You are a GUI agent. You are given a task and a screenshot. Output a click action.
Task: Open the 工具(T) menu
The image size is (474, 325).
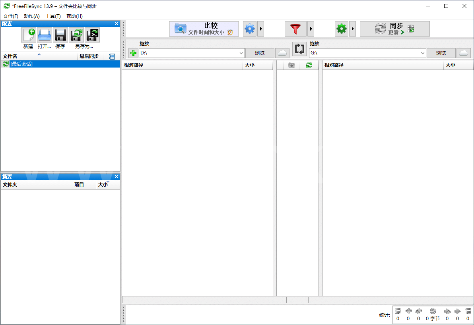53,16
